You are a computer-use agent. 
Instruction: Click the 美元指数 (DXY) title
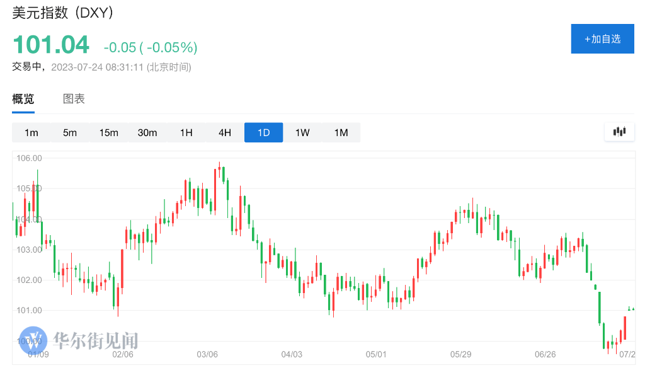tap(63, 13)
